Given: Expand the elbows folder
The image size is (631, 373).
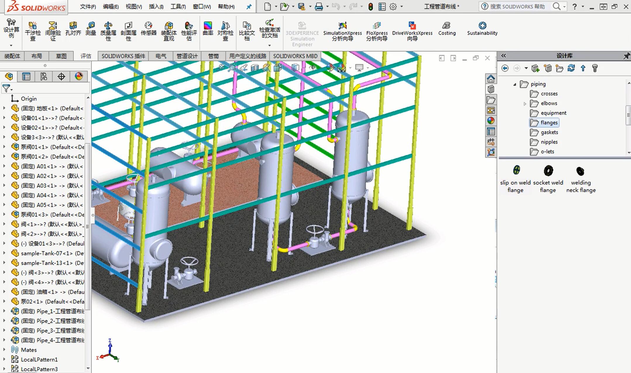Looking at the screenshot, I should point(525,103).
